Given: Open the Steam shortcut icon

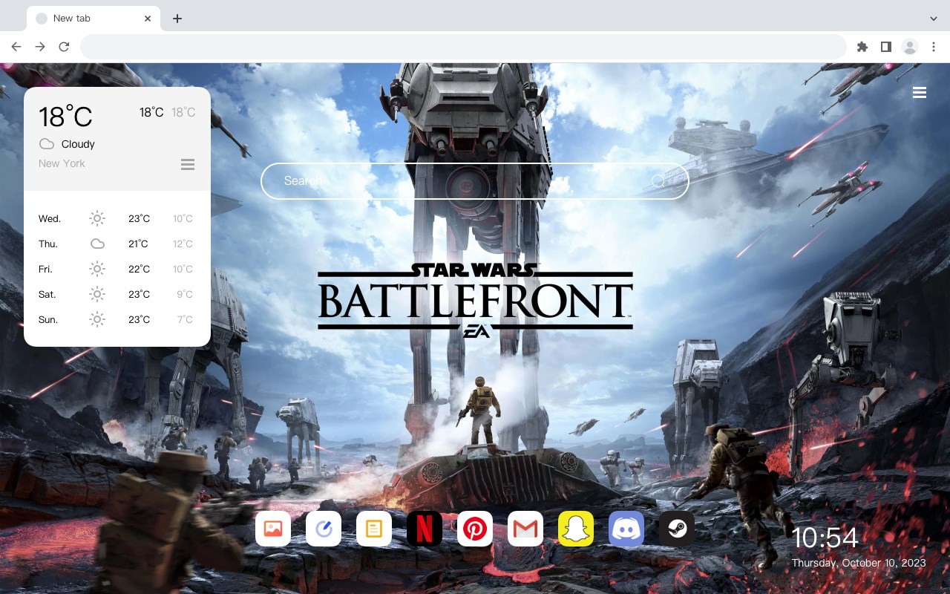Looking at the screenshot, I should 677,529.
